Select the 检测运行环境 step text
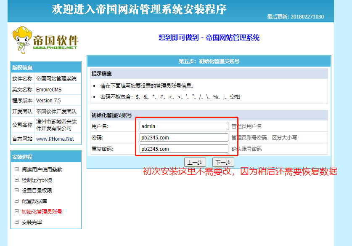The image size is (352, 246). point(37,180)
